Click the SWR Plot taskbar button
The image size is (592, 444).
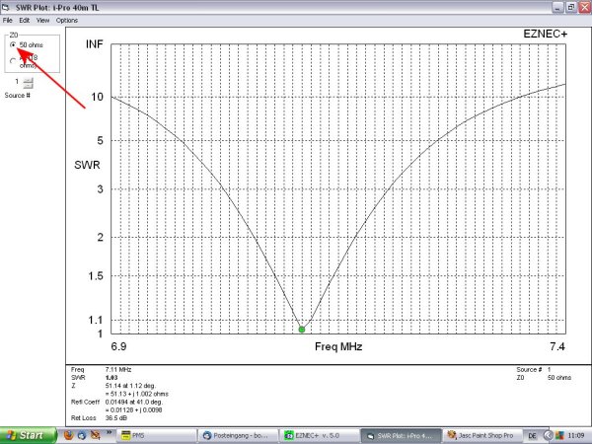pos(401,436)
